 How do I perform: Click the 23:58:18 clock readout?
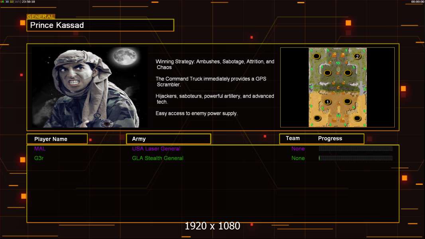[x=28, y=2]
